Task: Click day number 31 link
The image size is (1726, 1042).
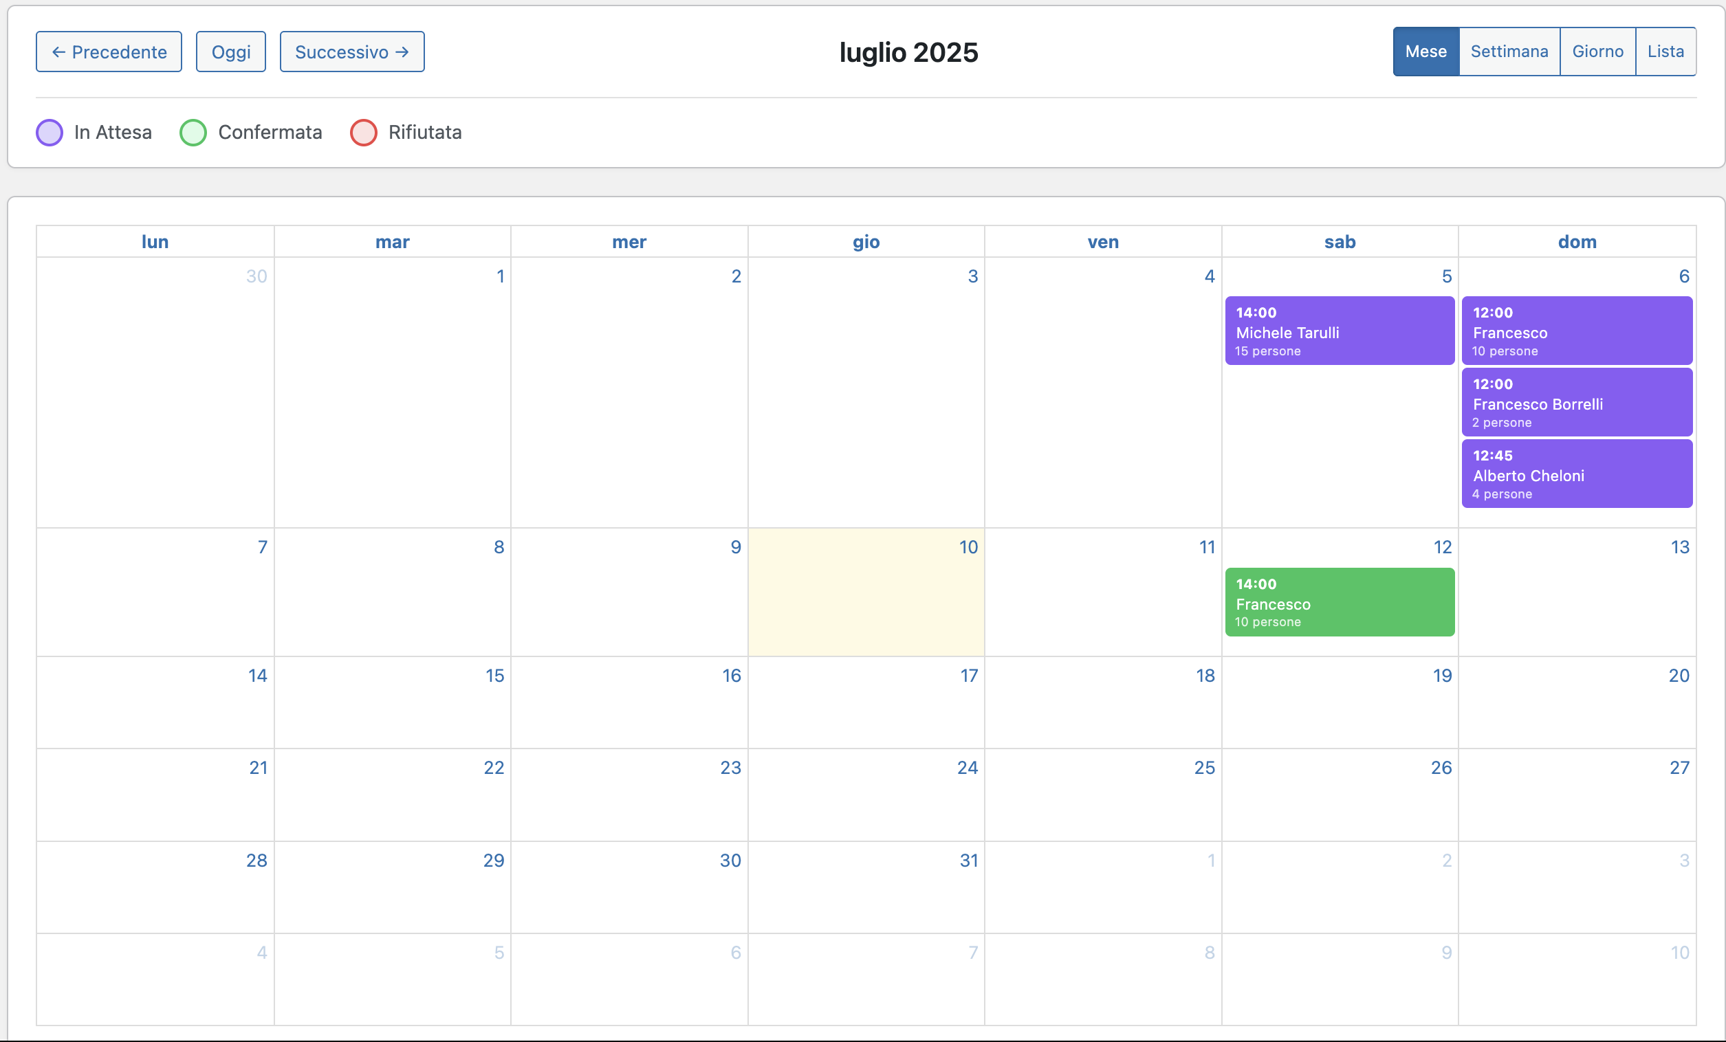Action: click(x=968, y=861)
